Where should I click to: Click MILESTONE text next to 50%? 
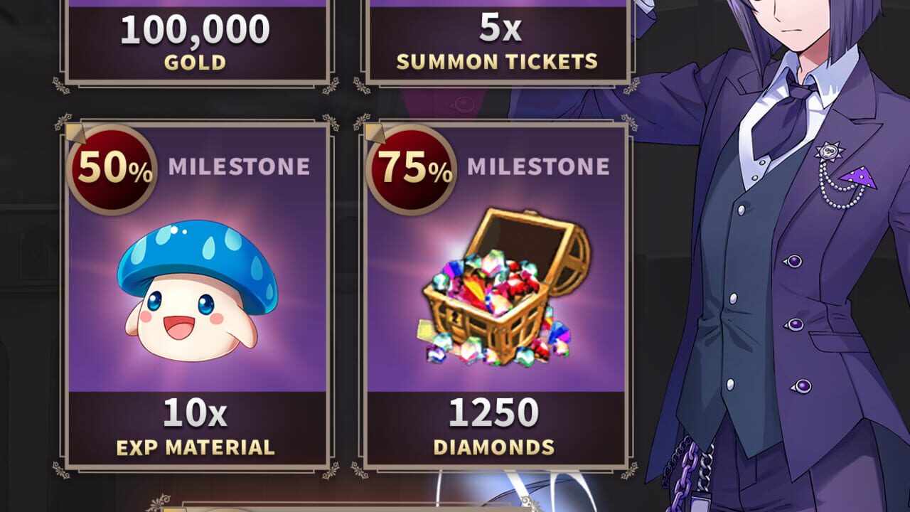(239, 166)
